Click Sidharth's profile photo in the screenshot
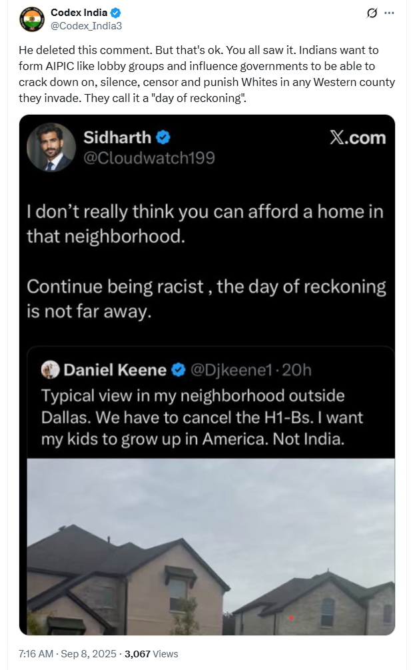Image resolution: width=413 pixels, height=670 pixels. pos(51,147)
